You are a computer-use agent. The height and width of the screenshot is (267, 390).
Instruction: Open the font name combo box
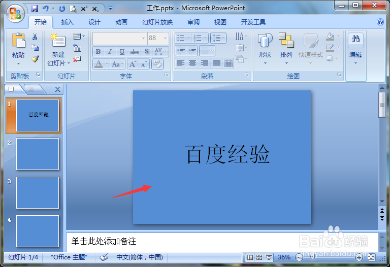point(119,38)
